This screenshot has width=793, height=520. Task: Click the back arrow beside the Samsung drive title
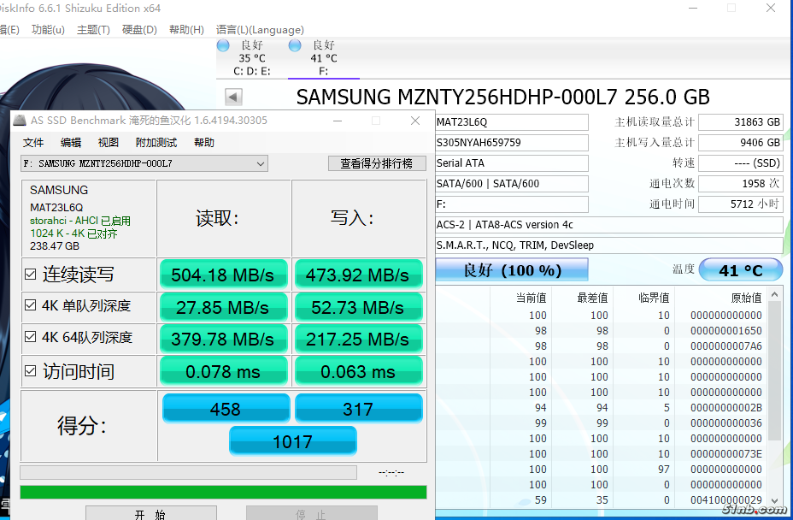[x=233, y=97]
